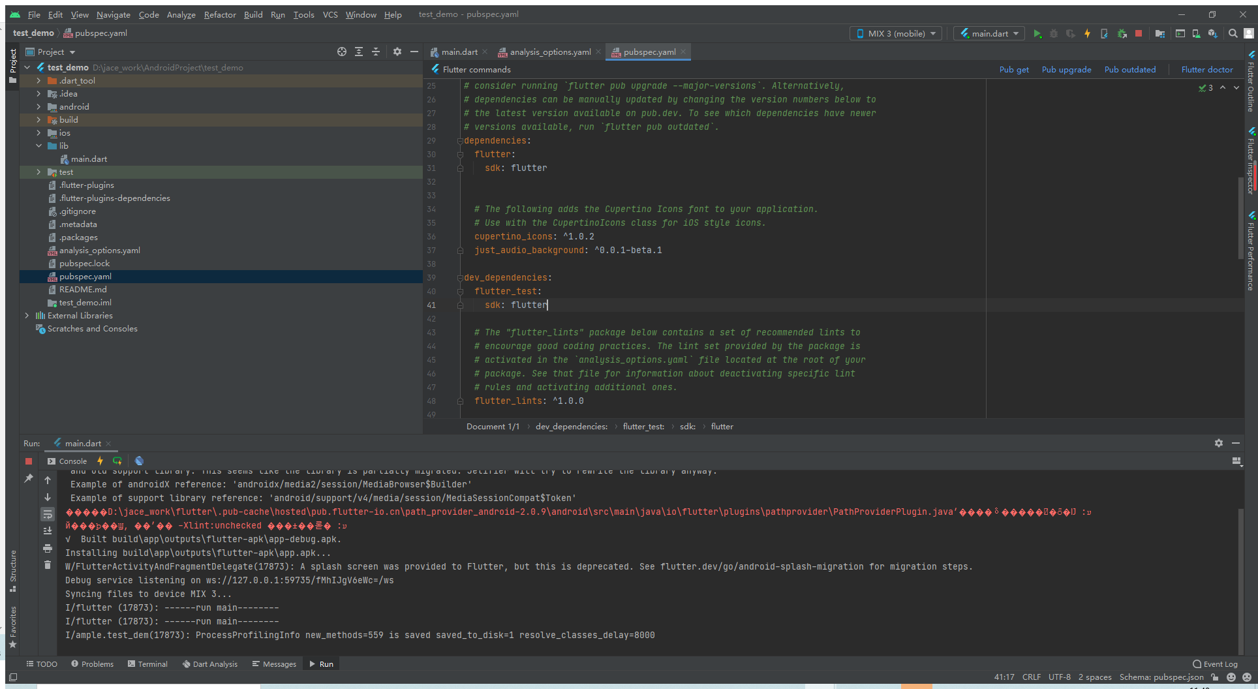Click scroll to end icon in console
The height and width of the screenshot is (689, 1258).
[x=48, y=530]
